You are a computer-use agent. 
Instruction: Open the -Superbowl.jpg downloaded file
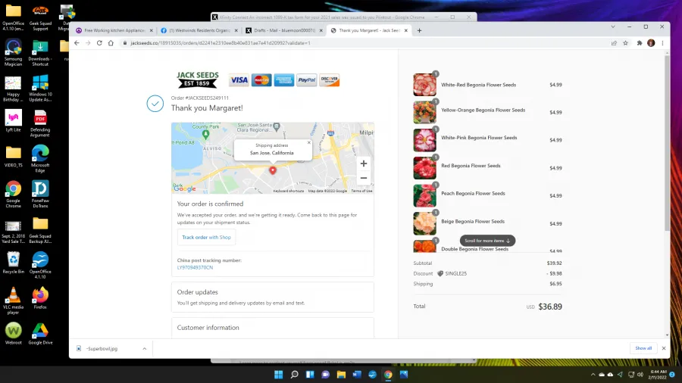coord(102,349)
